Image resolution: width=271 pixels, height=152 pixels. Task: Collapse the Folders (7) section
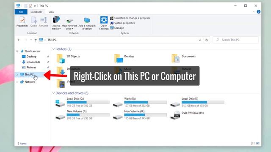pyautogui.click(x=53, y=49)
